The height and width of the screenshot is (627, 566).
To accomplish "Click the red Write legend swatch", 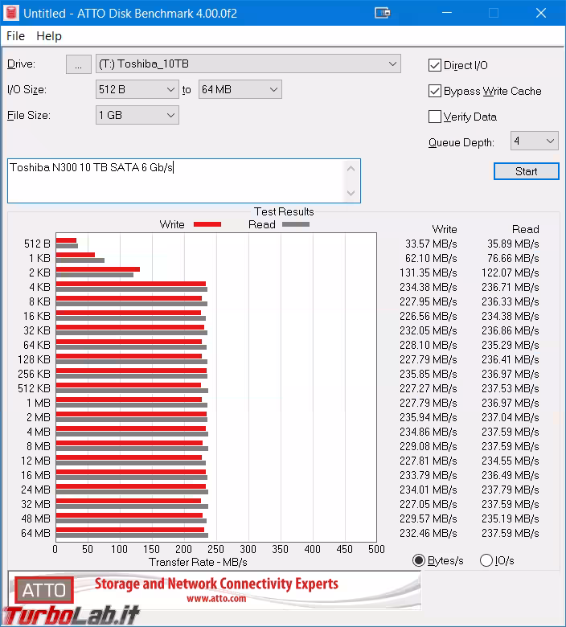I will [207, 224].
